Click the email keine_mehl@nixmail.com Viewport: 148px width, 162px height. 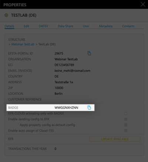(73, 71)
